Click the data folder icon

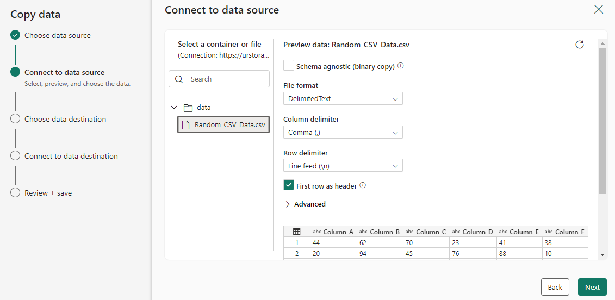point(188,108)
